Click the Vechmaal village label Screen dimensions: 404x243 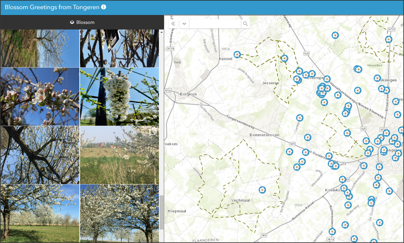[240, 200]
